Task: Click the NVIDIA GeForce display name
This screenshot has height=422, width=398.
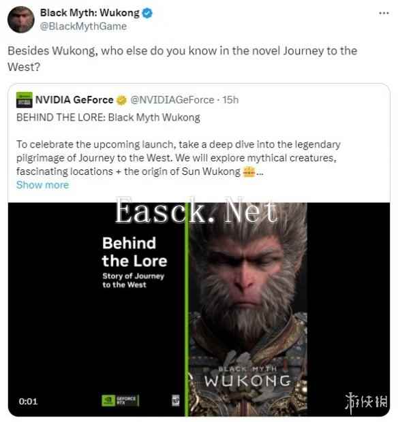Action: [x=74, y=100]
